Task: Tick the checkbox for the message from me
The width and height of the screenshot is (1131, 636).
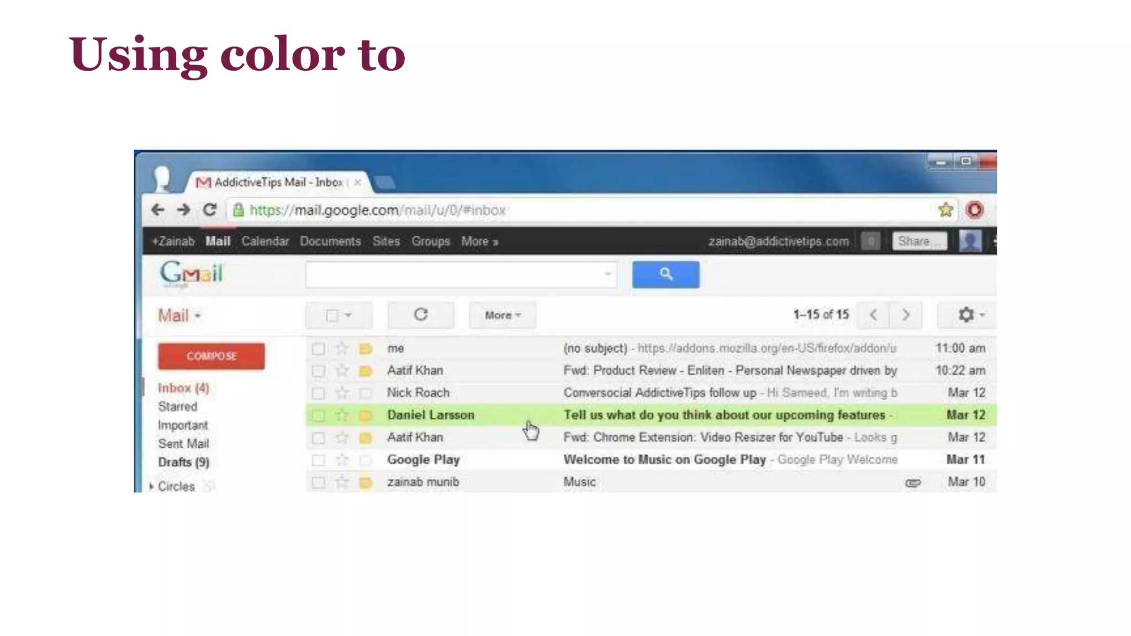Action: point(318,349)
